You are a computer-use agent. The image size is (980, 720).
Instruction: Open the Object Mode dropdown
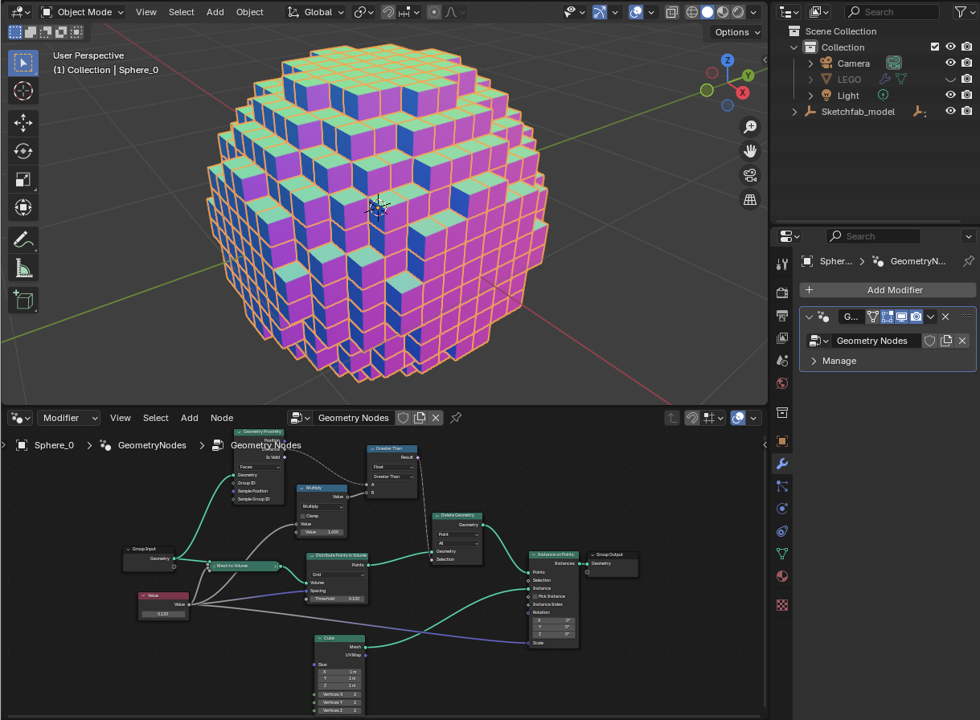coord(83,12)
